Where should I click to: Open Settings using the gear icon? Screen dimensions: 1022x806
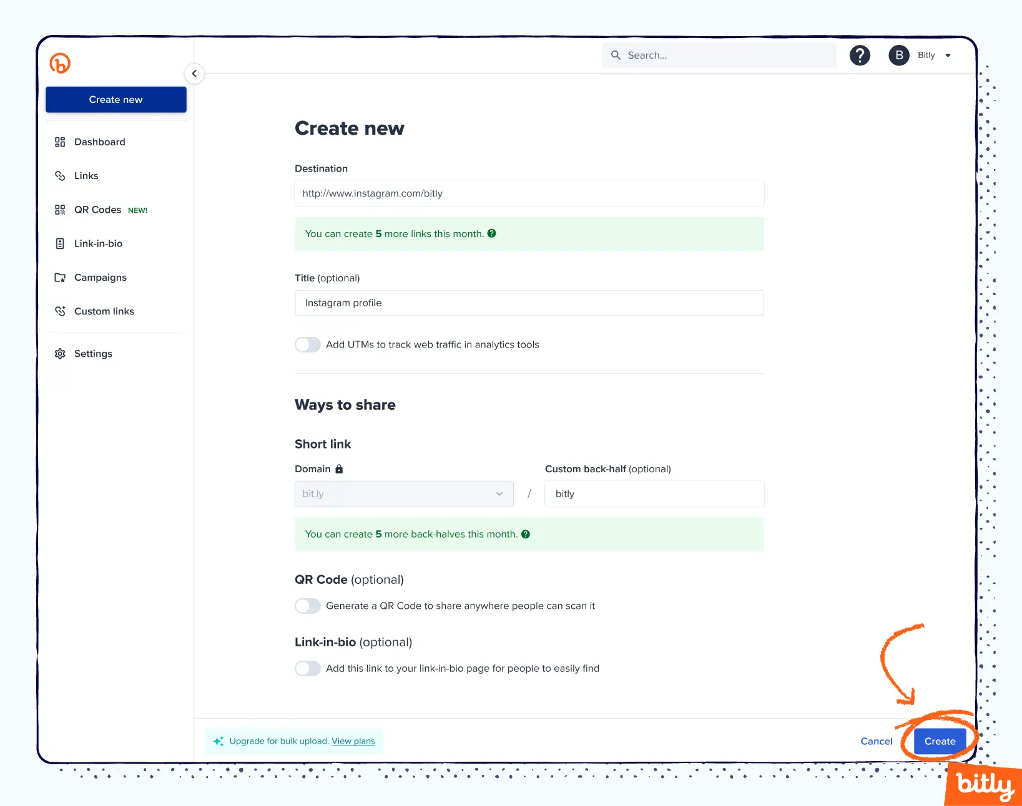coord(60,353)
